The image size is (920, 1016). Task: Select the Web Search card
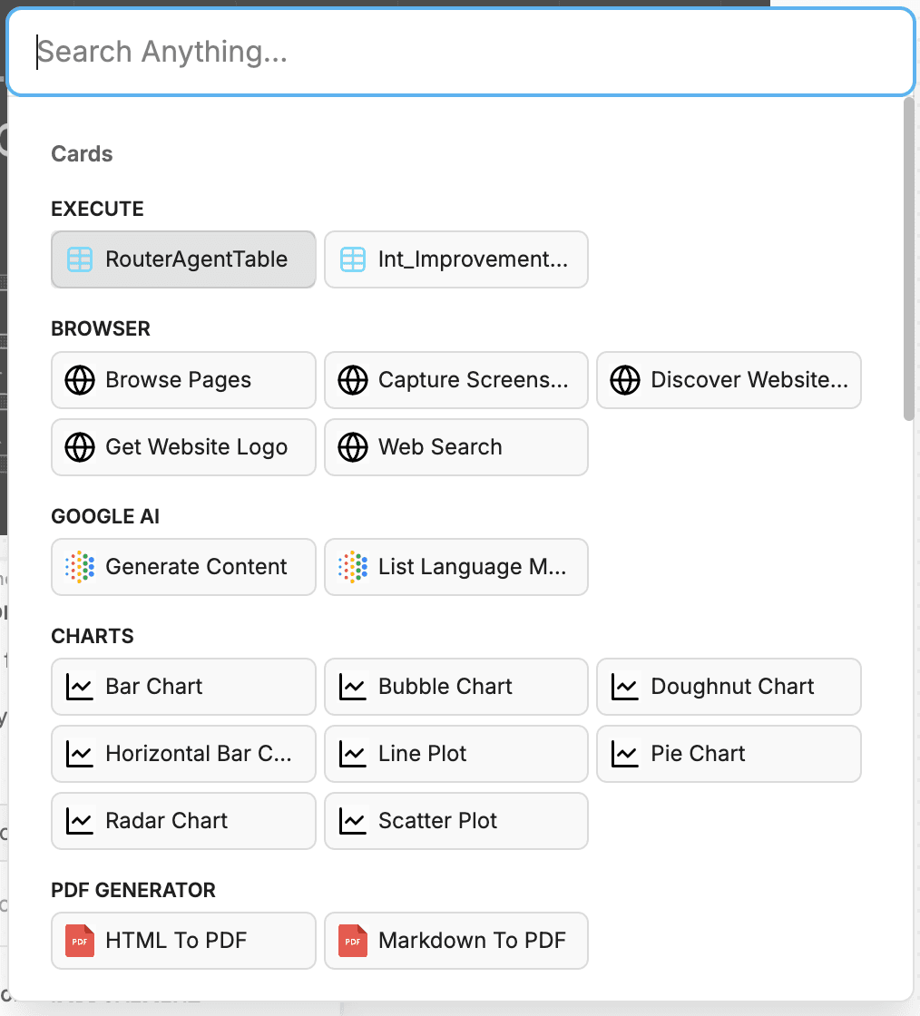(x=456, y=447)
